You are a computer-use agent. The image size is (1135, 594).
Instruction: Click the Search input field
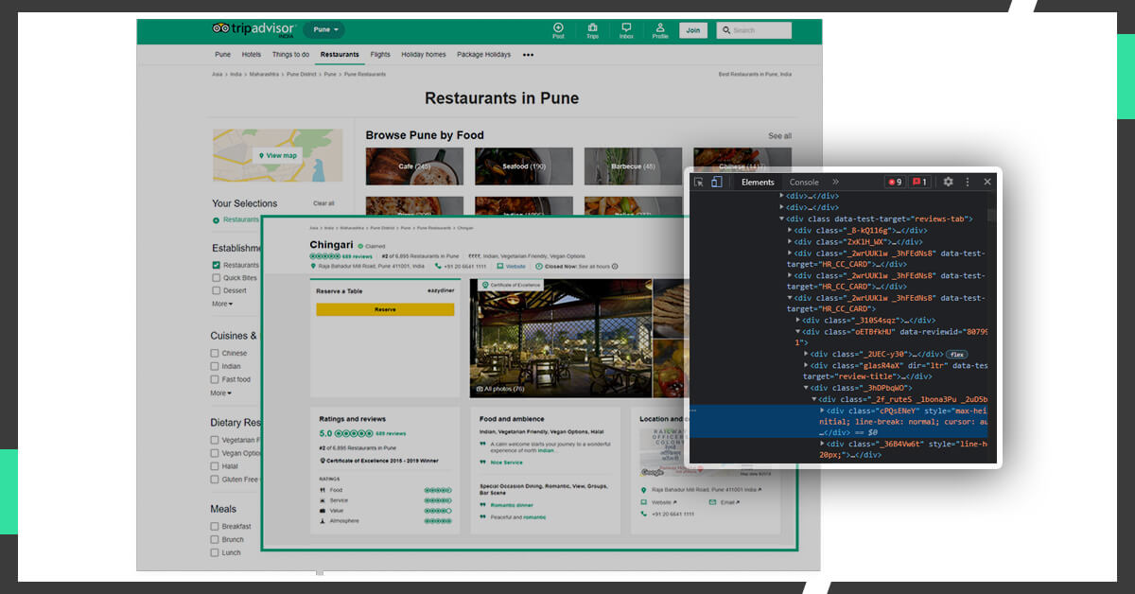pyautogui.click(x=754, y=29)
